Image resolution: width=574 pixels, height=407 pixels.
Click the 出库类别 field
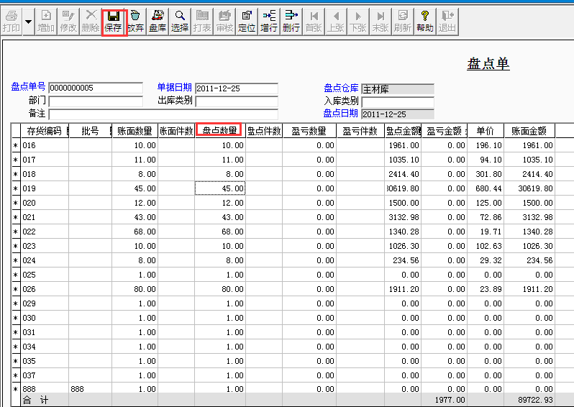click(236, 101)
